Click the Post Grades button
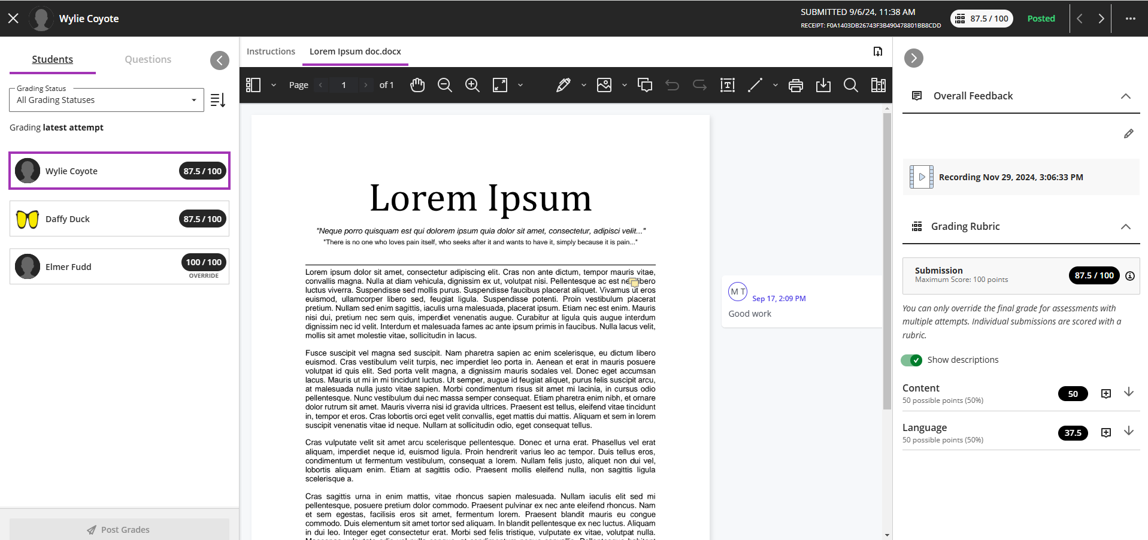The width and height of the screenshot is (1148, 540). click(119, 529)
